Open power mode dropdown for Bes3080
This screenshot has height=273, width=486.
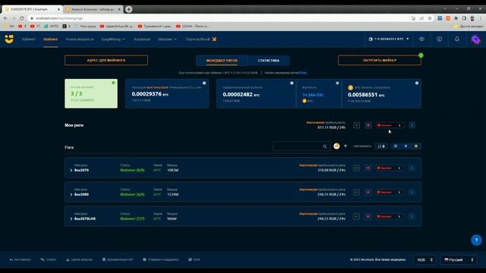390,192
